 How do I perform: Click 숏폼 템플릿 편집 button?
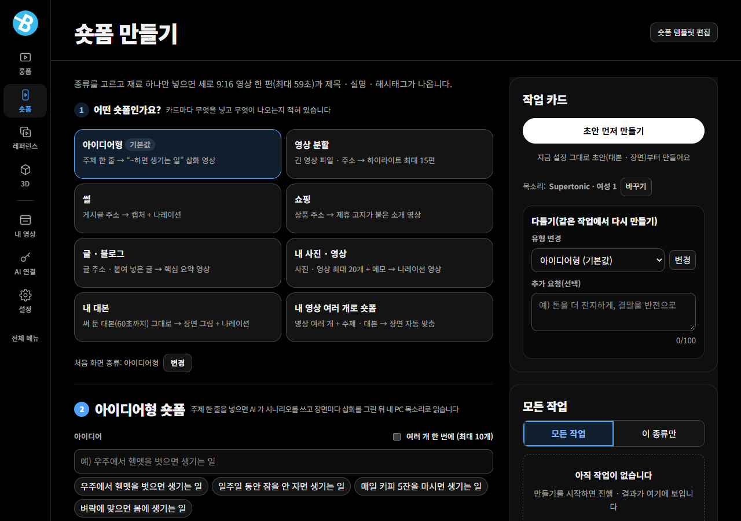tap(684, 32)
